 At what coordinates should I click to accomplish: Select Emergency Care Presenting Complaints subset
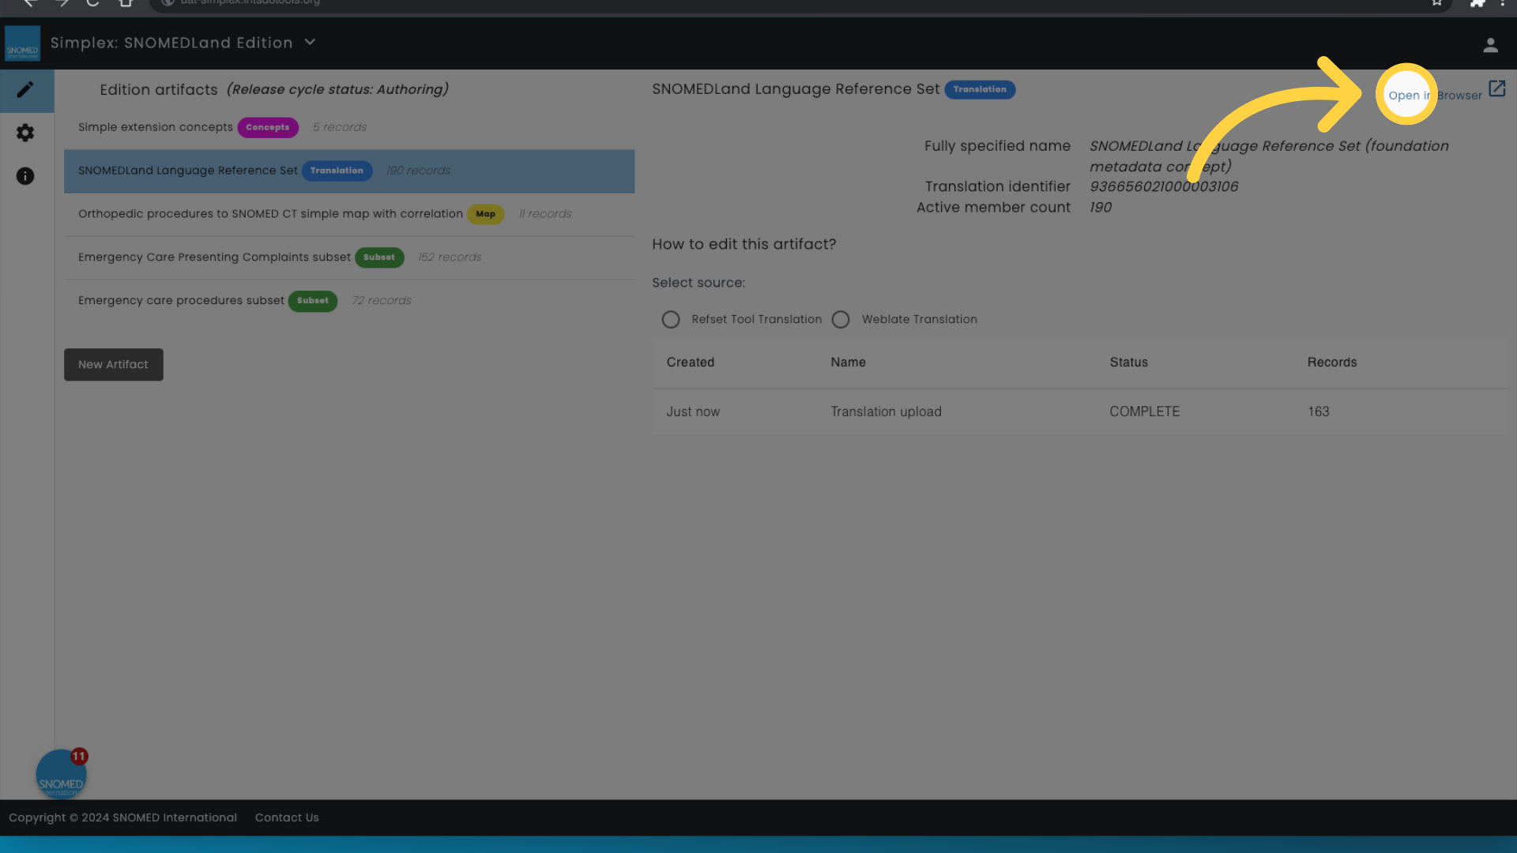click(349, 257)
